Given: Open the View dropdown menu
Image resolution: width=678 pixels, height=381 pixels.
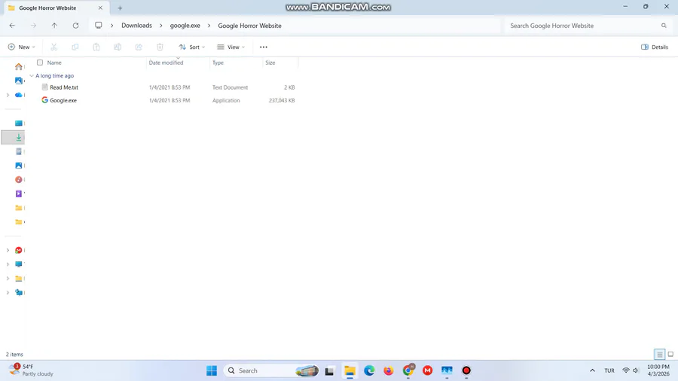Looking at the screenshot, I should point(231,47).
